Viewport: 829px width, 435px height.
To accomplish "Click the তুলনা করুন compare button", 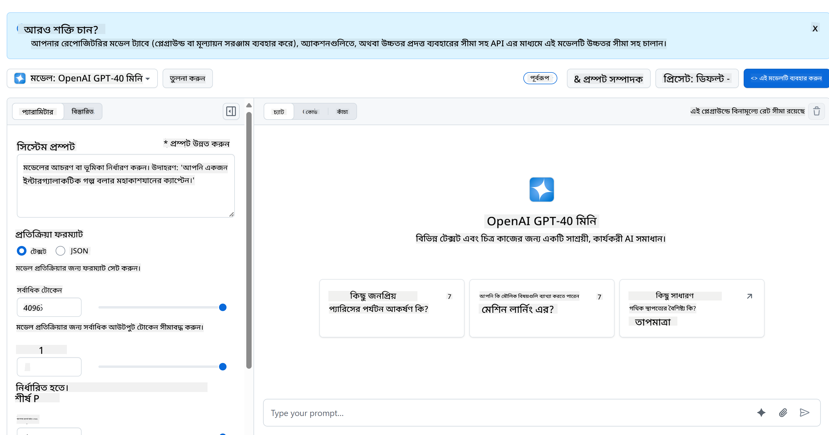I will pyautogui.click(x=187, y=78).
